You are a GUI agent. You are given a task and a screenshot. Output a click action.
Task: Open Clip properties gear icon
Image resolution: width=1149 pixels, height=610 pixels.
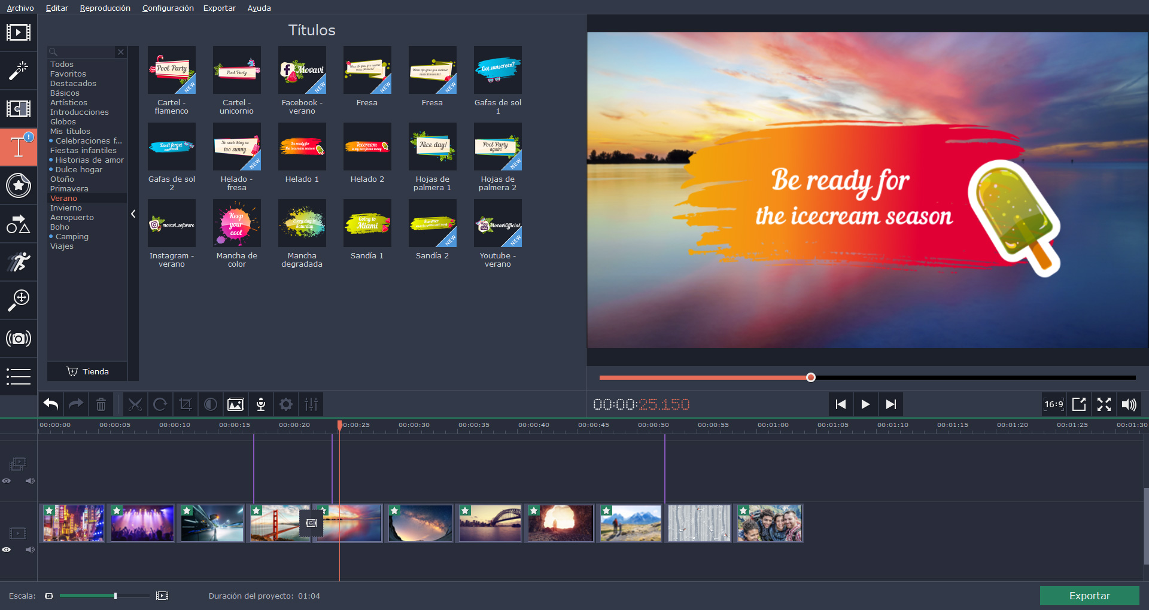coord(286,405)
